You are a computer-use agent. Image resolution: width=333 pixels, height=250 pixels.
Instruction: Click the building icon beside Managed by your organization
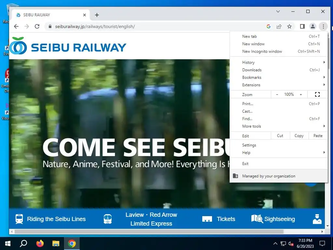pos(235,176)
